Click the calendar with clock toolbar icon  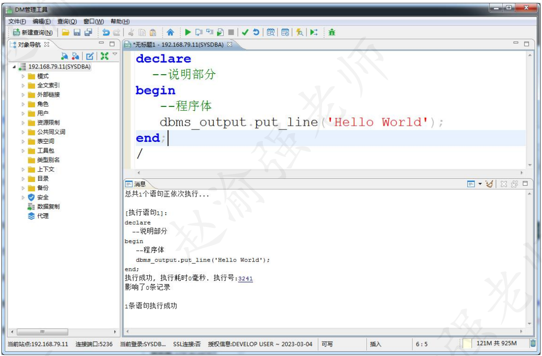click(285, 33)
